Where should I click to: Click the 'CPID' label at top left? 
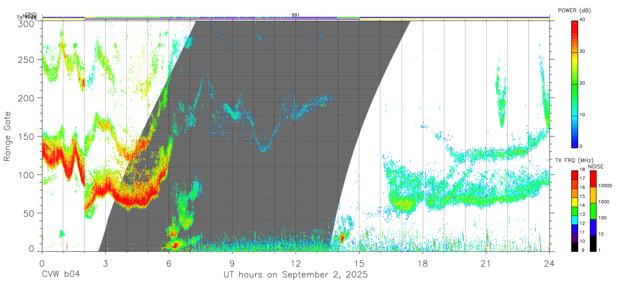(x=30, y=15)
